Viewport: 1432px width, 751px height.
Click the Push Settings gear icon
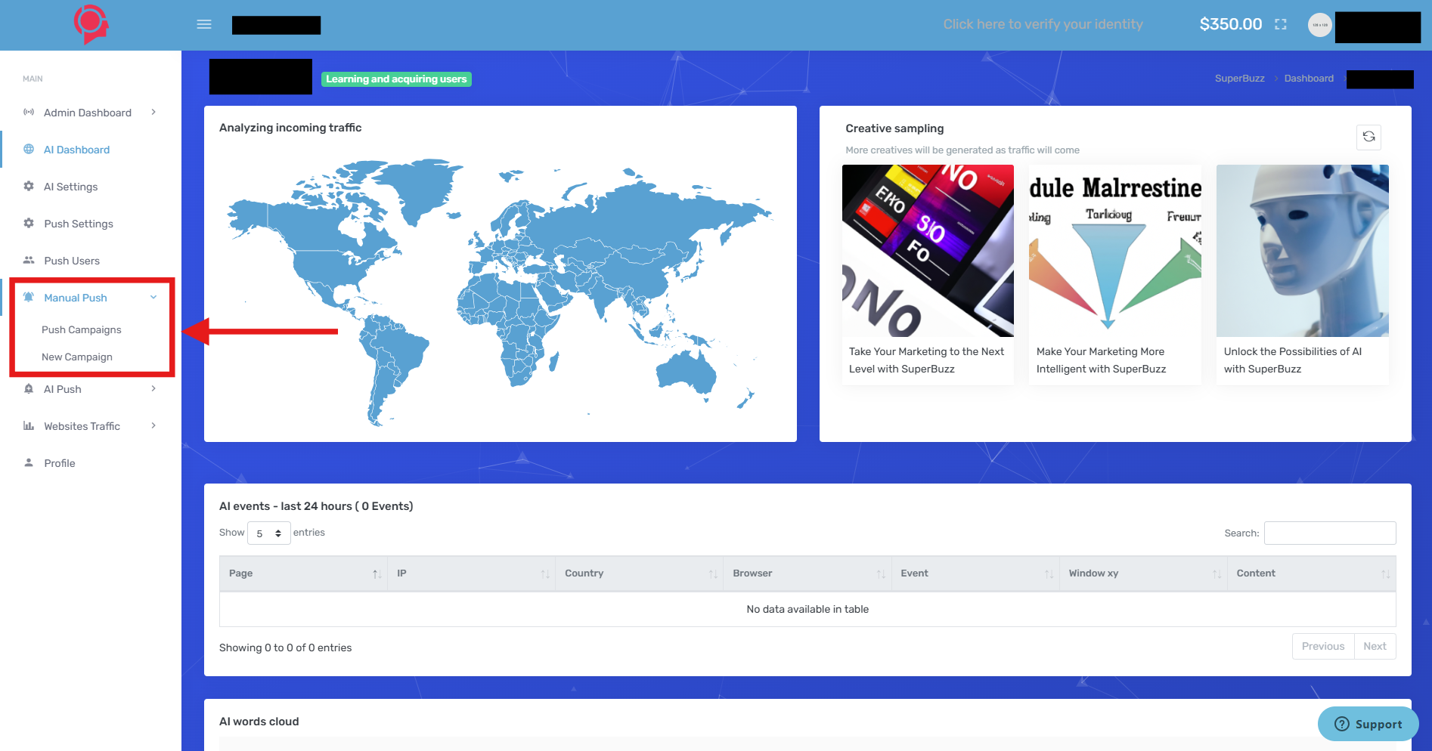coord(29,223)
